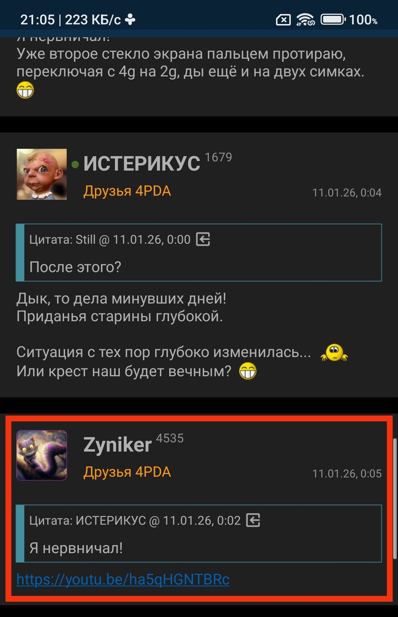
Task: Tap the quote jump arrow beside Still's quote
Action: click(x=203, y=239)
